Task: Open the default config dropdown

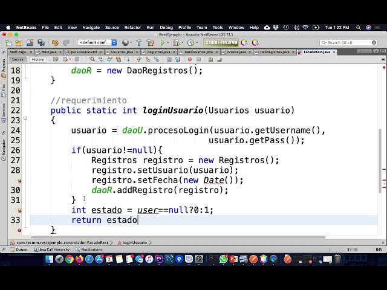Action: [97, 42]
